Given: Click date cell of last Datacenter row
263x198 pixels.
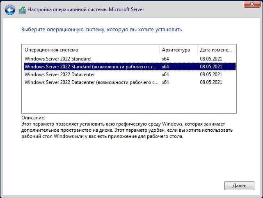Looking at the screenshot, I should click(211, 82).
